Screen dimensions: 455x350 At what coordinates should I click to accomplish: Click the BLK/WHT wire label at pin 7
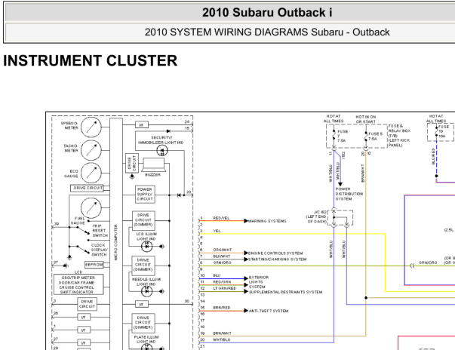[222, 256]
